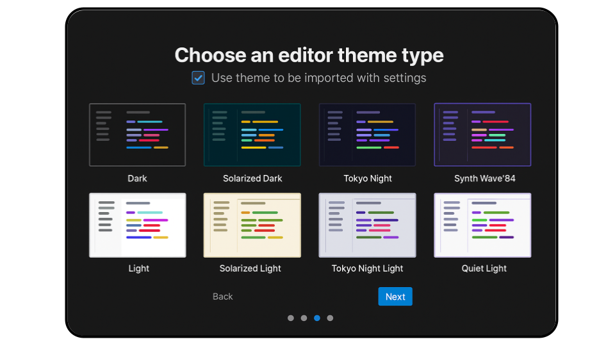615x346 pixels.
Task: Jump to the second page indicator dot
Action: coord(304,318)
